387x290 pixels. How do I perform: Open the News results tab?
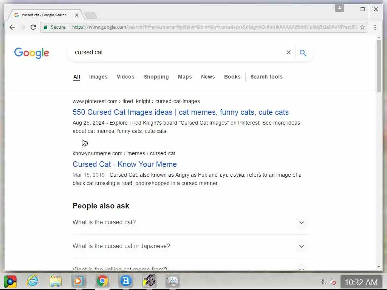tap(208, 77)
